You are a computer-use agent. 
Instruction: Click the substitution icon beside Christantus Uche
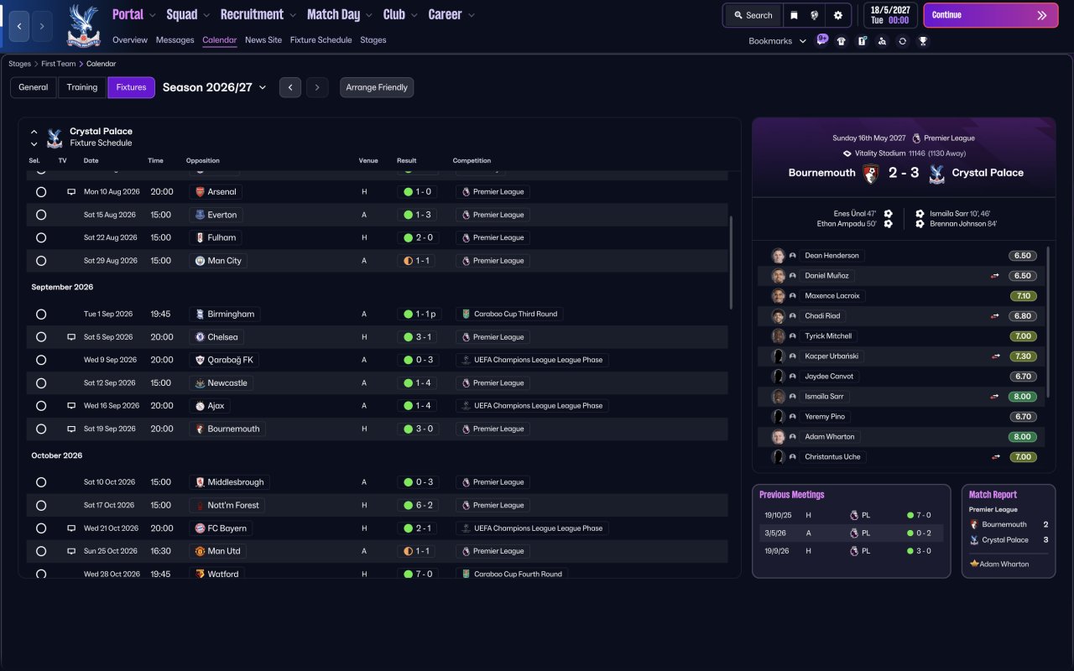(995, 457)
